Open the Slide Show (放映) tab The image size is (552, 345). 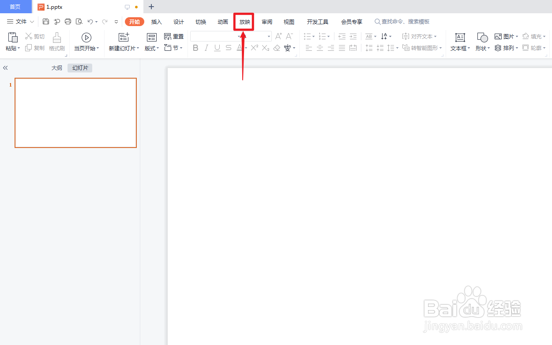[x=245, y=22]
